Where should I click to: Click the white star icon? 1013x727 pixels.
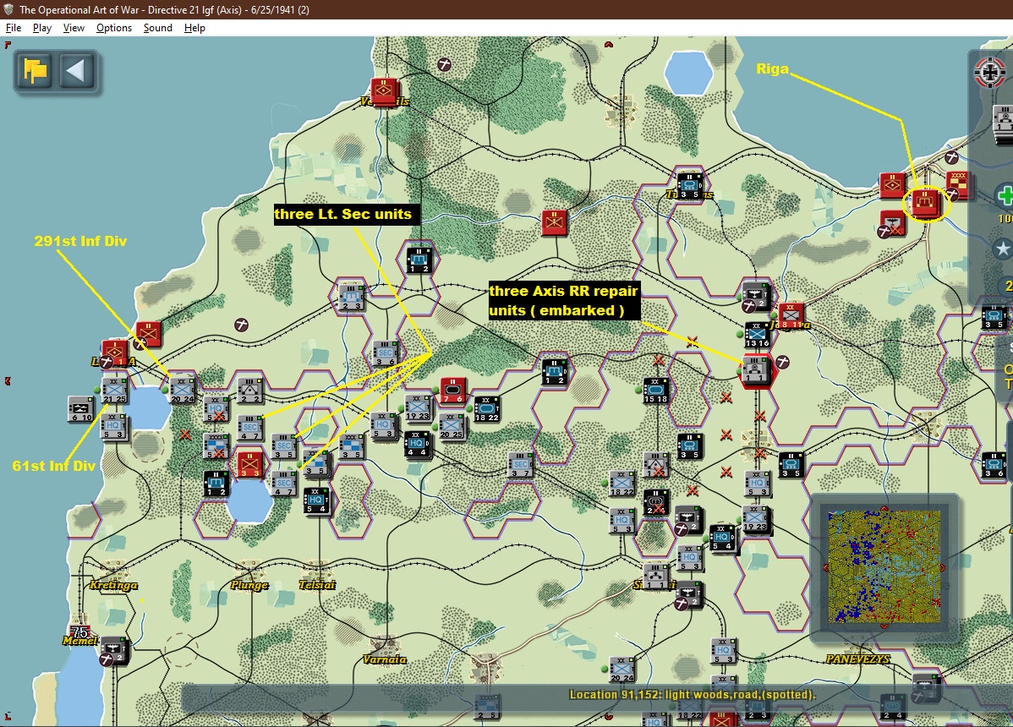1001,249
